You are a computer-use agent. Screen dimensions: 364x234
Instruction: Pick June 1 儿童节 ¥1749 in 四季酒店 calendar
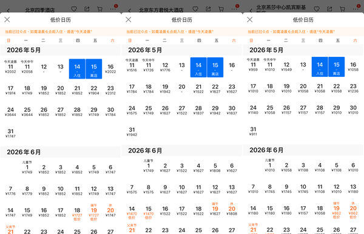pos(27,167)
